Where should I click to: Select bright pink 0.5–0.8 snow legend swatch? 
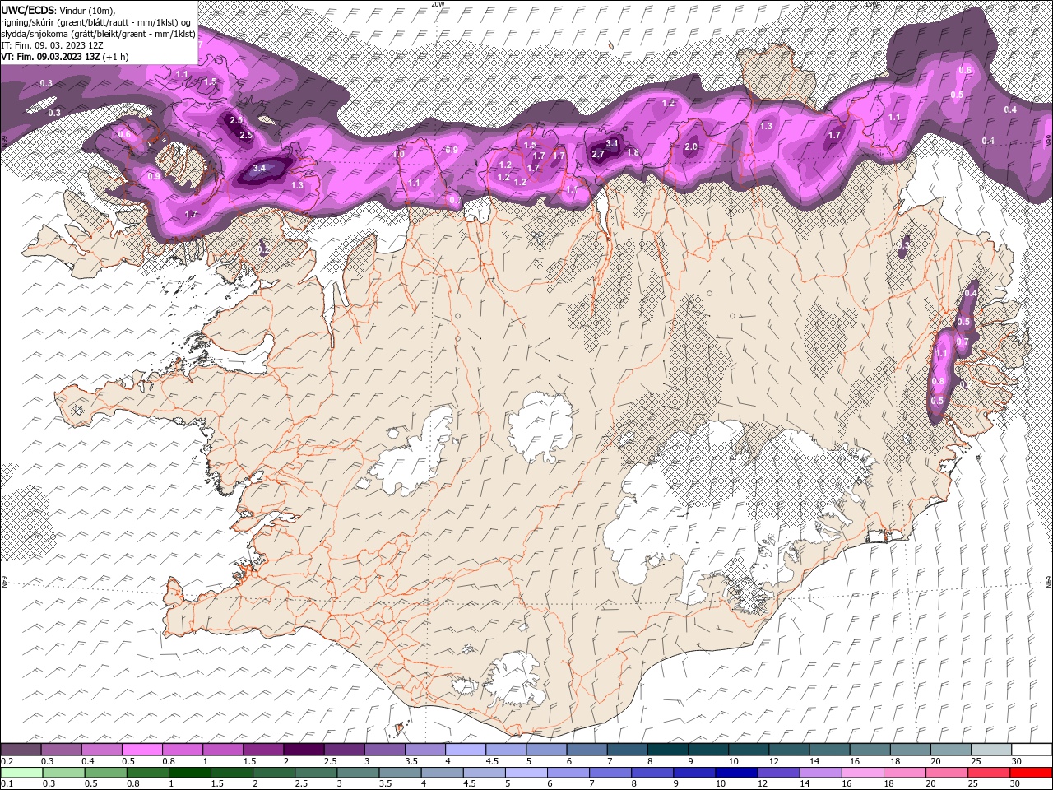point(141,750)
